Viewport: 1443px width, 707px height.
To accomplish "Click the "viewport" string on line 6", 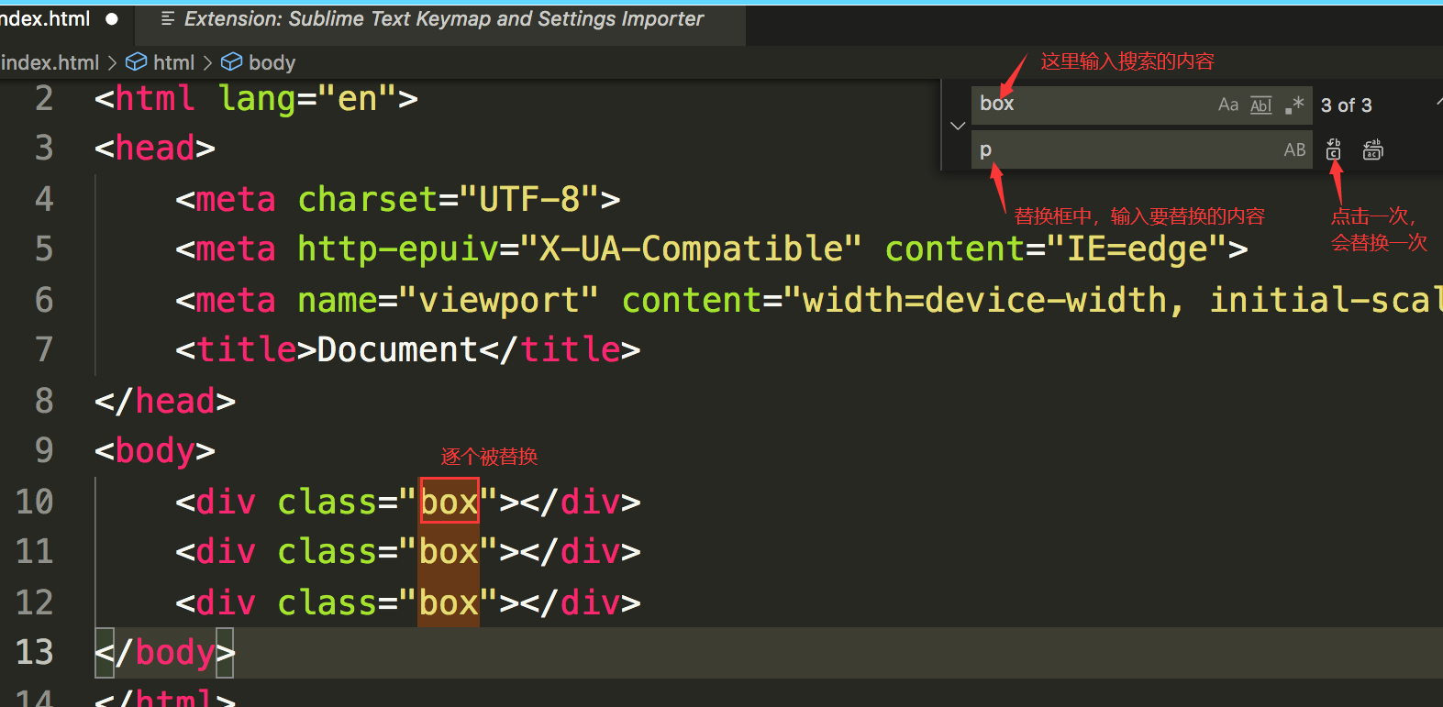I will pyautogui.click(x=499, y=301).
